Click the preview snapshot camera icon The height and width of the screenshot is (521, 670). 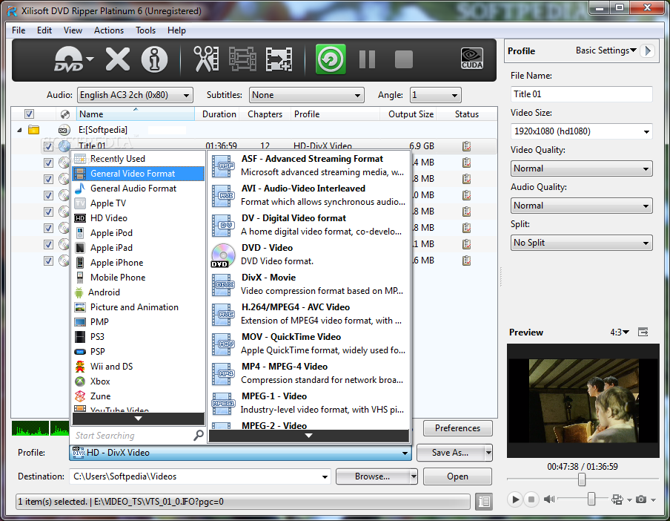point(640,499)
